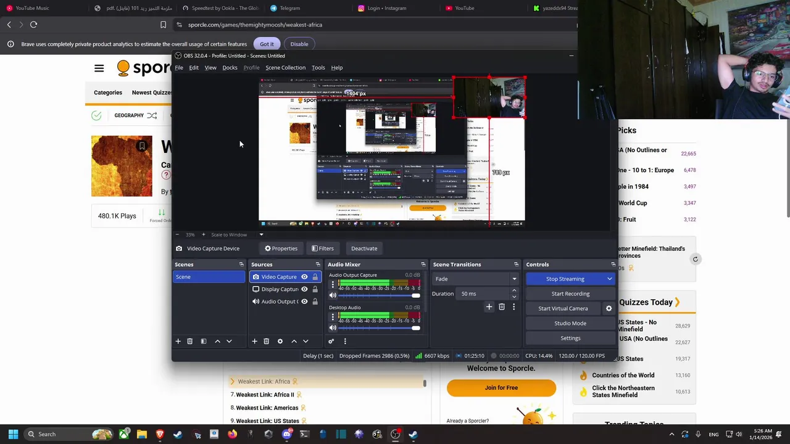The height and width of the screenshot is (444, 790).
Task: Configure virtual camera gear icon
Action: pos(609,308)
